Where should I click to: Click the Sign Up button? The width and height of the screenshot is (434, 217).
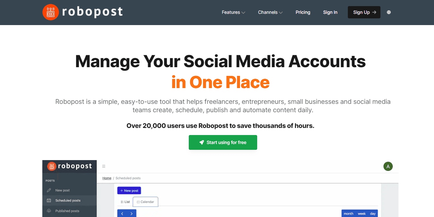pos(364,12)
